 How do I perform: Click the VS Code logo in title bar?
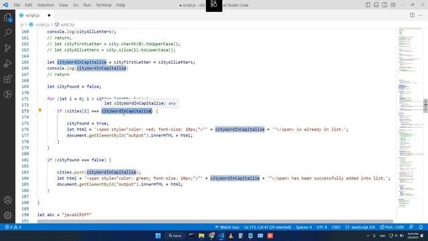[5, 5]
